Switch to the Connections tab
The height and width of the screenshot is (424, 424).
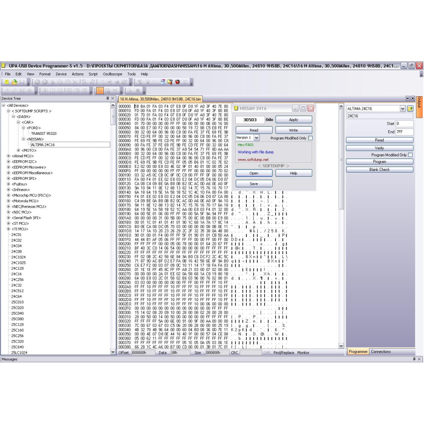[x=381, y=351]
